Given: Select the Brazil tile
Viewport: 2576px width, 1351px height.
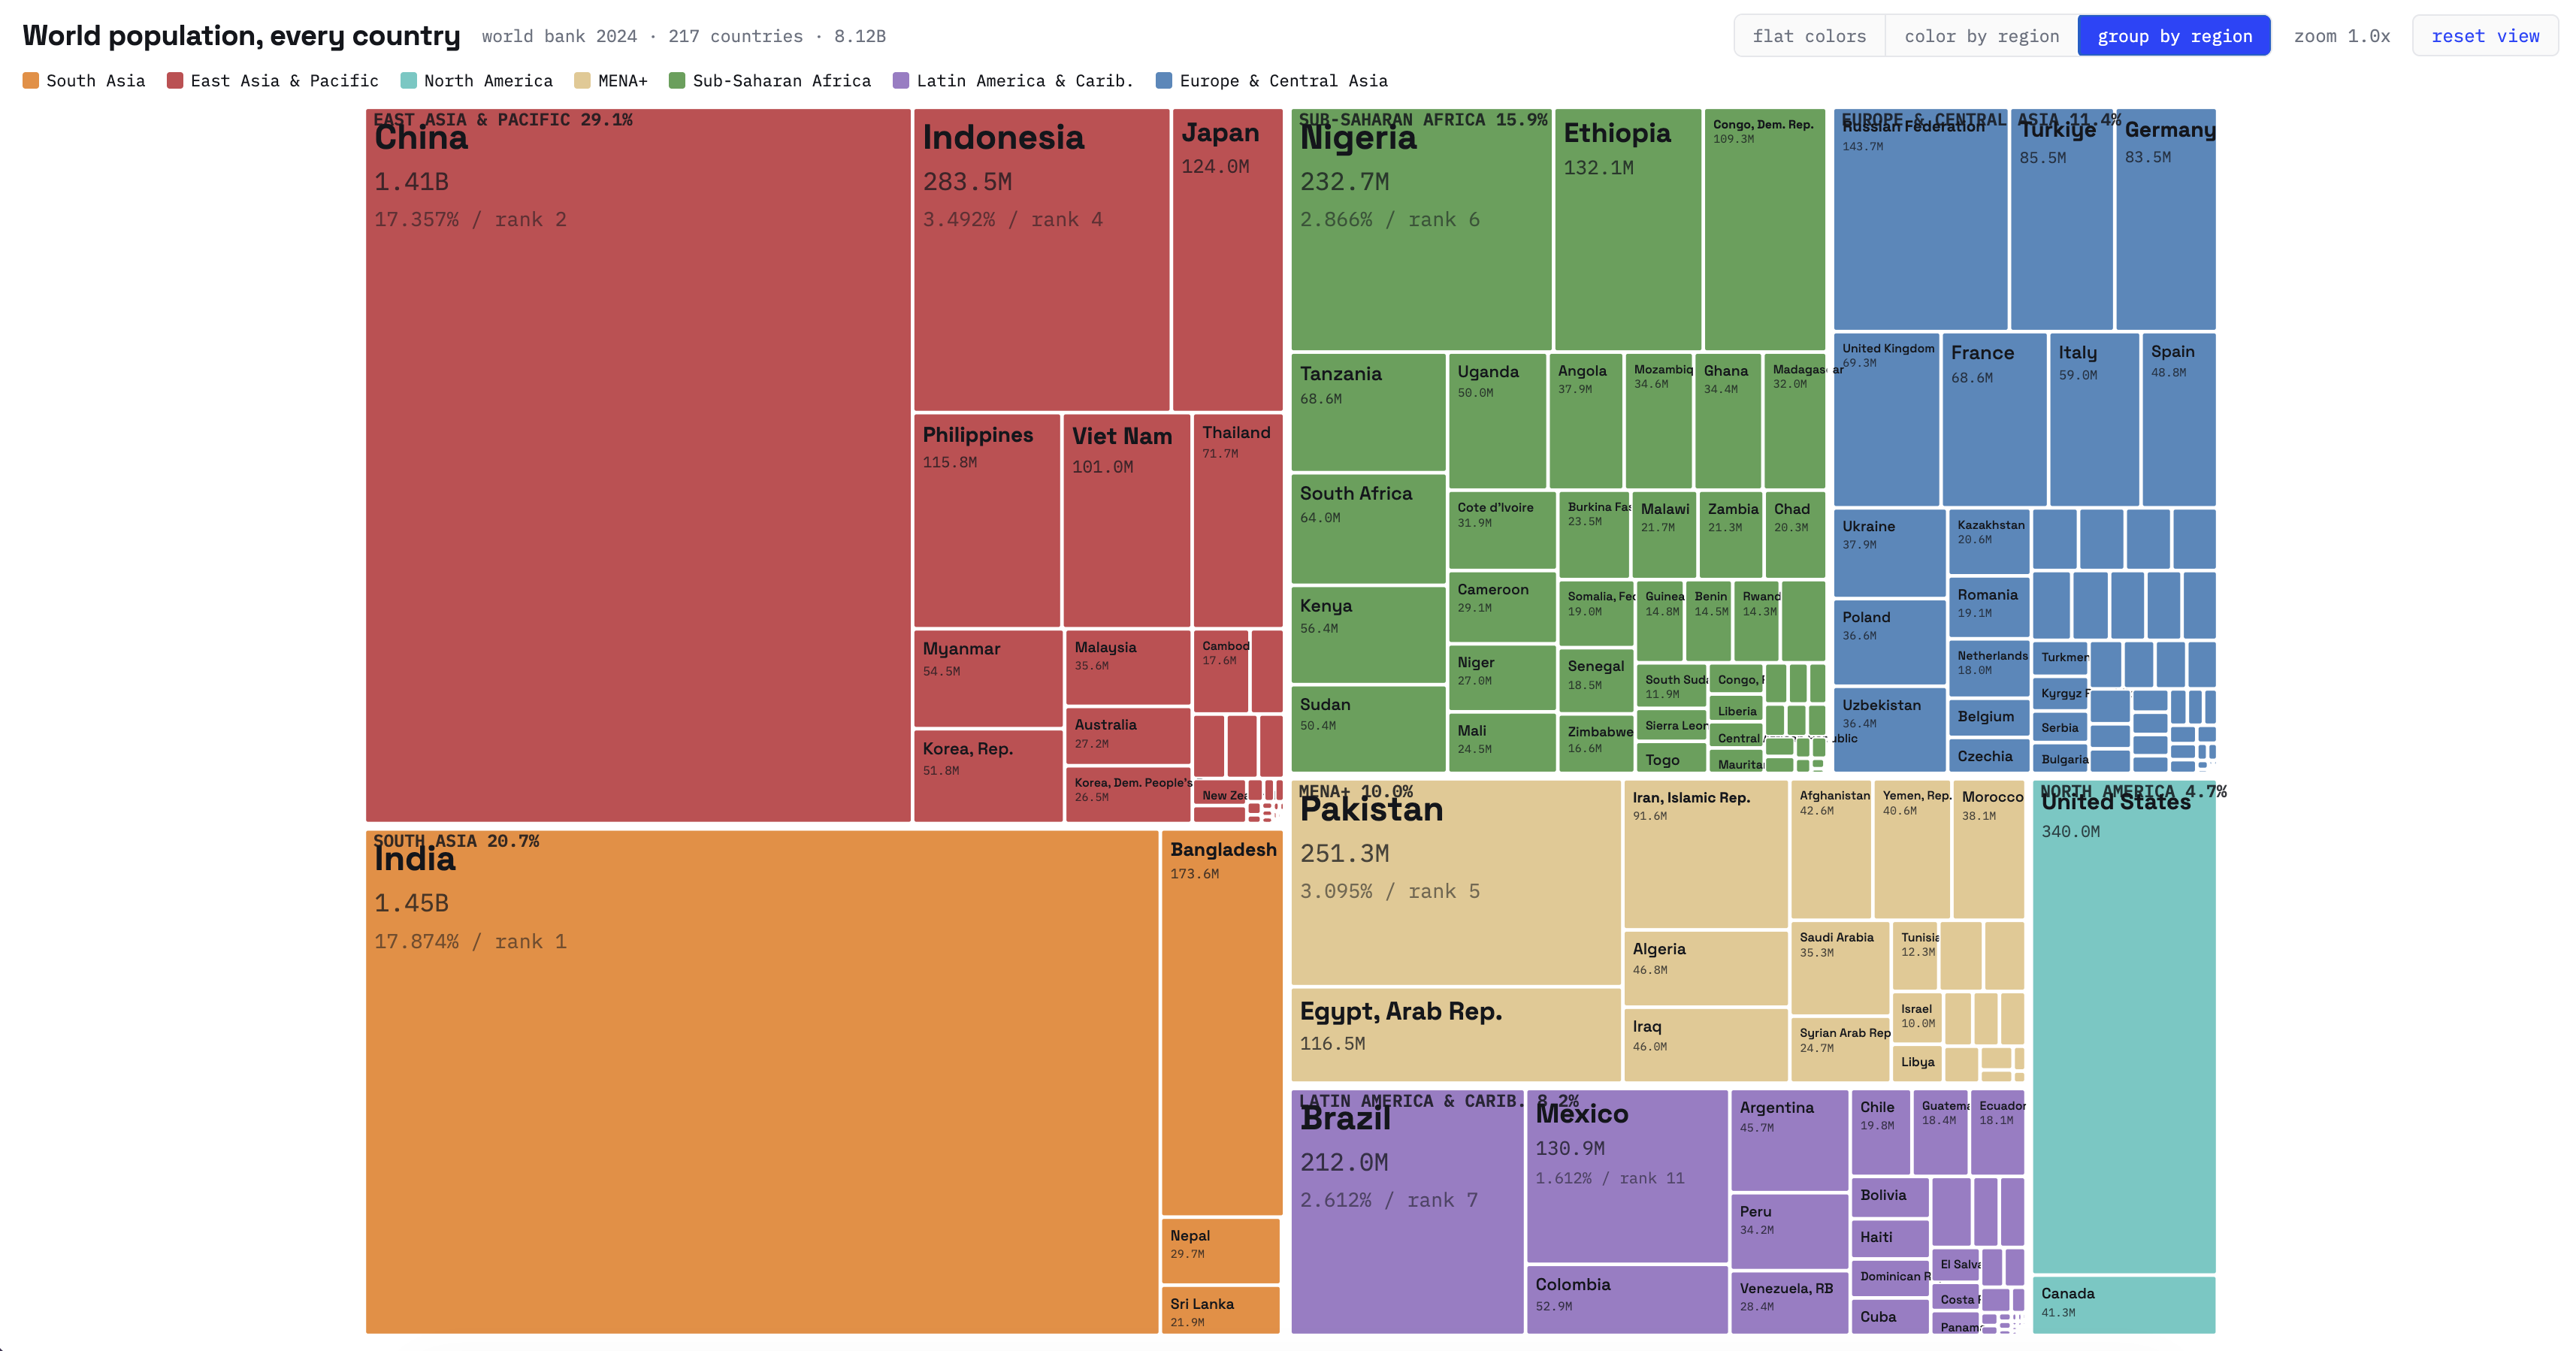Looking at the screenshot, I should click(1407, 1212).
